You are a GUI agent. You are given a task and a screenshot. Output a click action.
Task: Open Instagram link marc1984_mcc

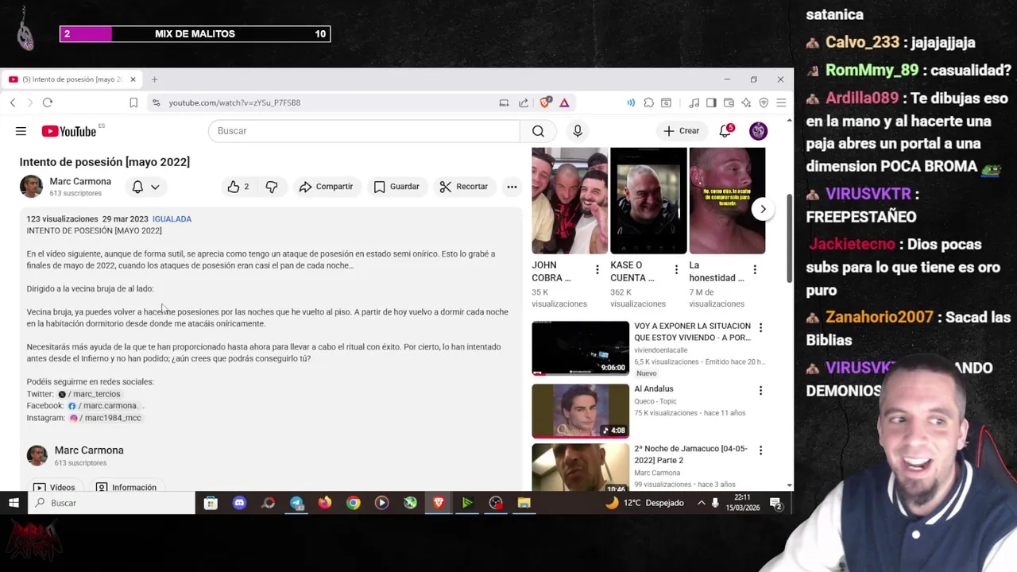[x=106, y=418]
